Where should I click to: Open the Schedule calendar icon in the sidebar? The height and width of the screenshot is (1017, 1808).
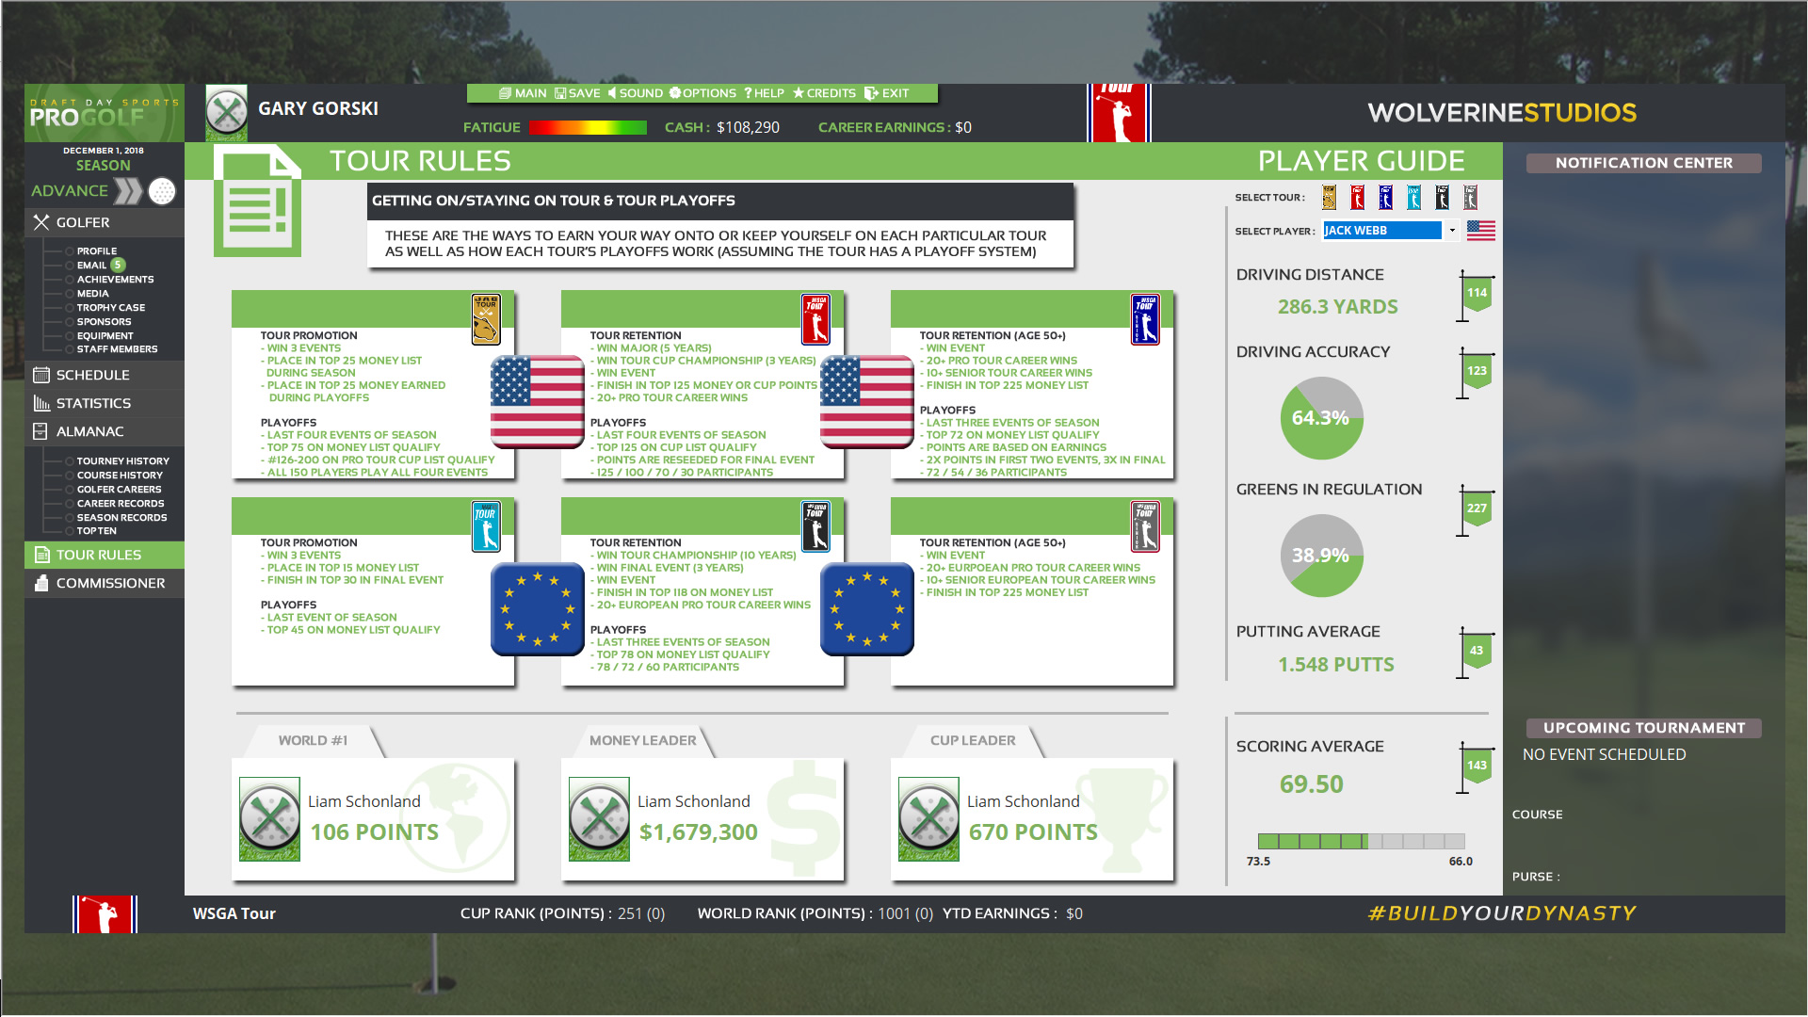click(42, 374)
